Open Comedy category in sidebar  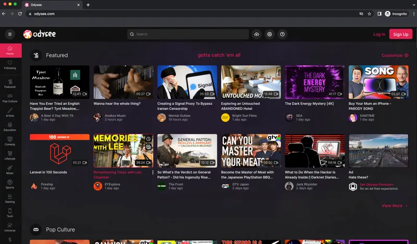point(10,141)
